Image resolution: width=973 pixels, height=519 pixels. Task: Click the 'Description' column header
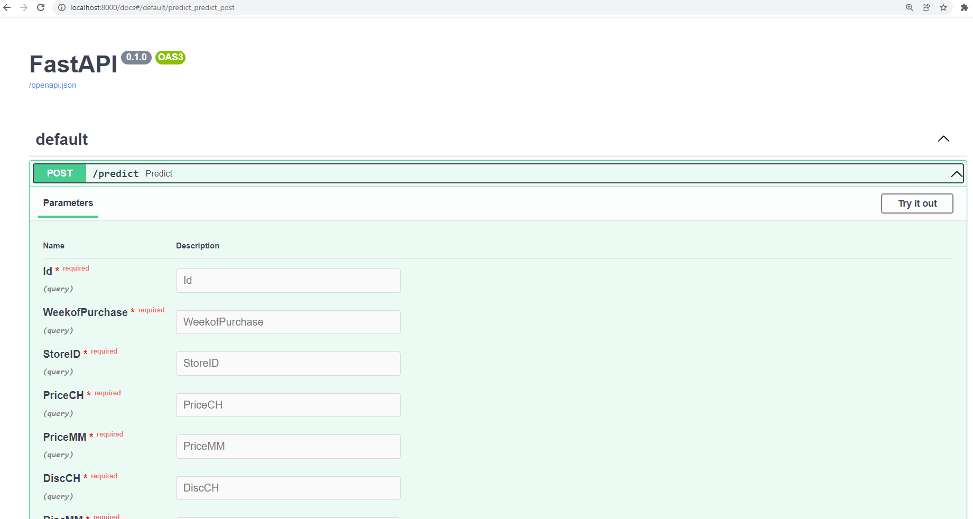click(x=198, y=246)
